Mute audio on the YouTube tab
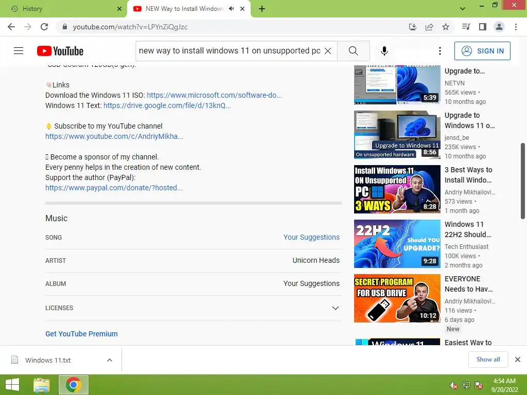 (231, 9)
